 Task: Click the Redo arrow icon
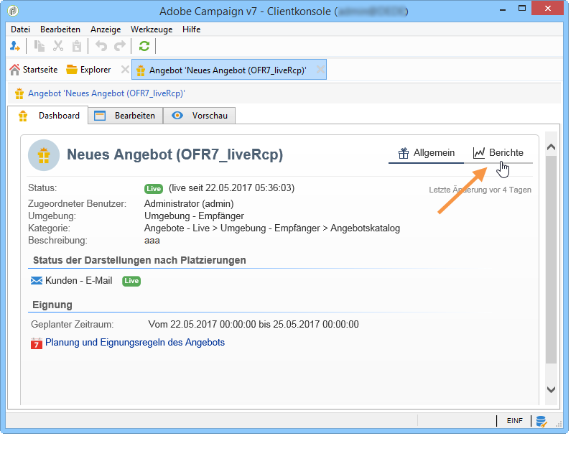point(120,46)
